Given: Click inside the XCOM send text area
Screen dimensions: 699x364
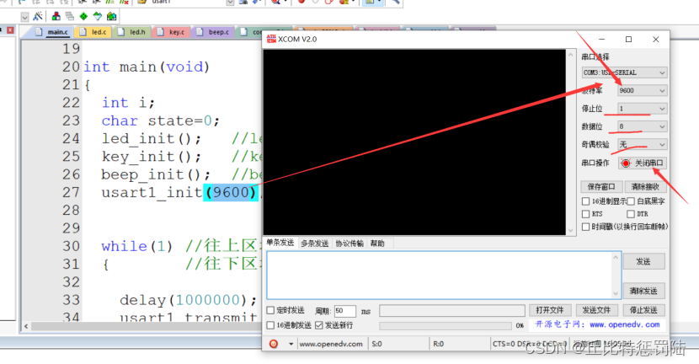Looking at the screenshot, I should (x=440, y=275).
